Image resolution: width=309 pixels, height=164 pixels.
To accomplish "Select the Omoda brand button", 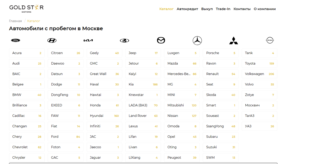I will (182, 126).
